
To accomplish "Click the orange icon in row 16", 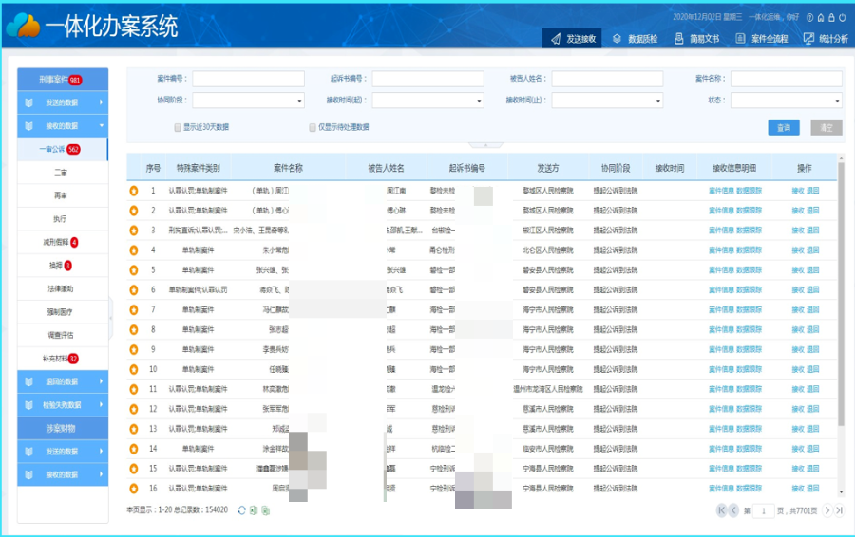I will click(x=134, y=489).
